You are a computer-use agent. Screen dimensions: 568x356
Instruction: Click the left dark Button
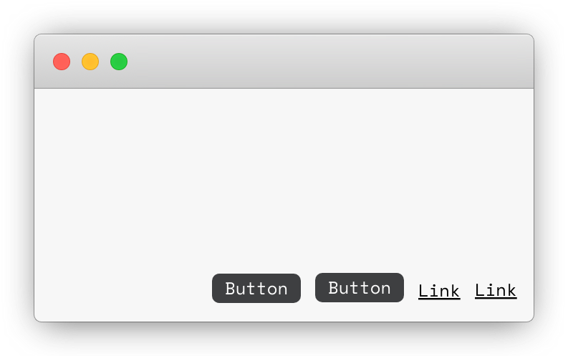pos(256,288)
